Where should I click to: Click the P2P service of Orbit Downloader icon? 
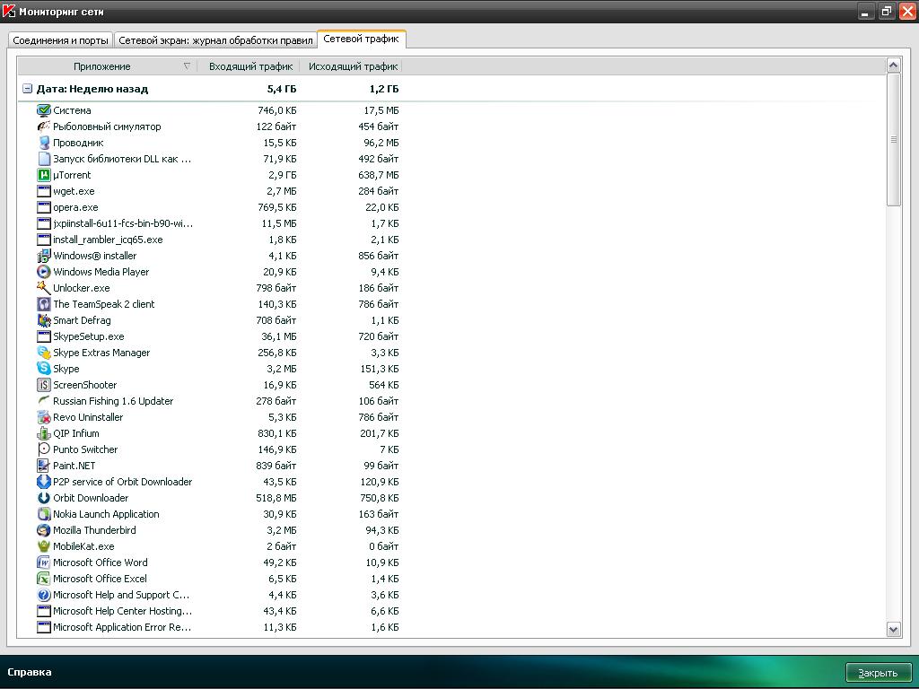click(x=43, y=482)
